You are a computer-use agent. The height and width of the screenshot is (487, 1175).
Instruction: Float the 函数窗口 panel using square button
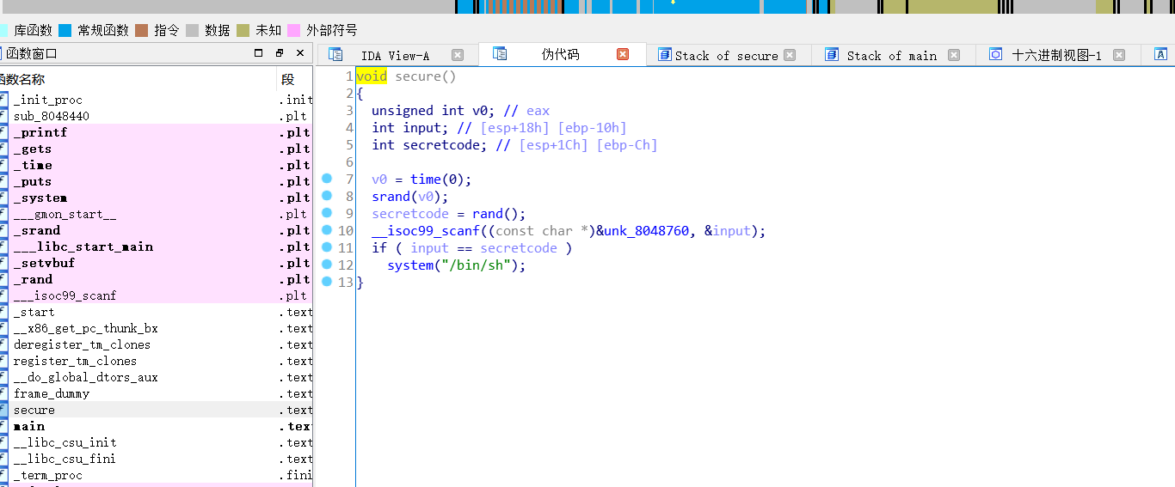click(259, 53)
